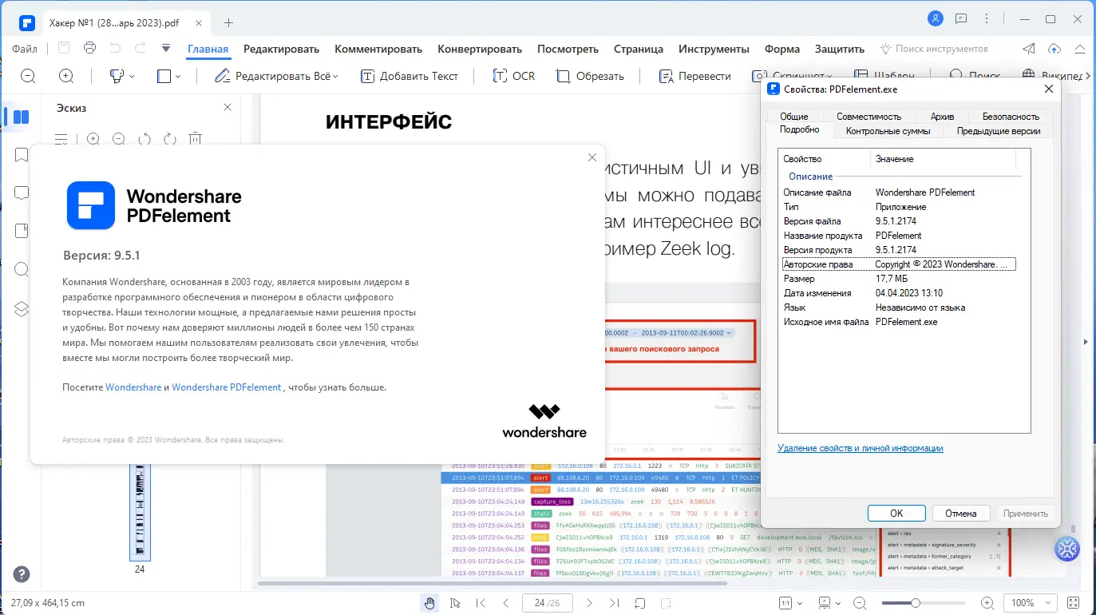Delete page using the thumbnail trash icon
Viewport: 1096px width, 615px height.
[x=196, y=139]
